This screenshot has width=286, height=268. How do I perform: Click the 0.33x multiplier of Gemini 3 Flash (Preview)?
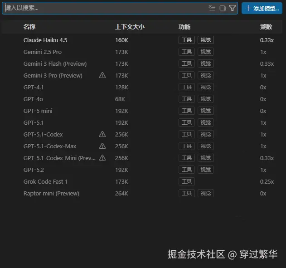click(x=267, y=64)
